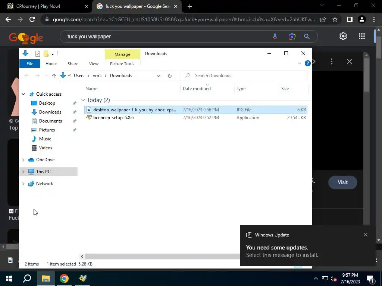Open Chrome three-dot menu

pyautogui.click(x=374, y=19)
